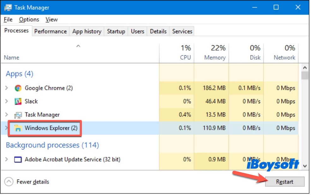Select the Slack process name
The width and height of the screenshot is (311, 195).
pos(31,101)
